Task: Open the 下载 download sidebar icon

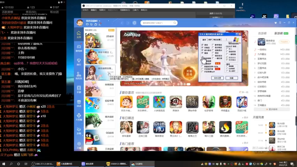Action: click(x=79, y=145)
